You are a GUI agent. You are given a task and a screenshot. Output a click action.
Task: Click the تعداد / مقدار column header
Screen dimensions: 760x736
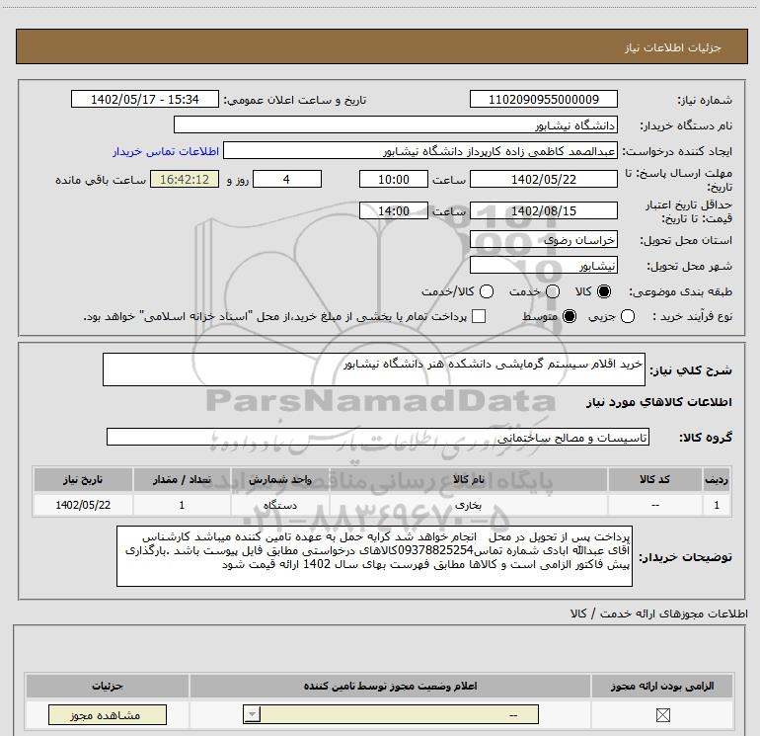click(182, 479)
